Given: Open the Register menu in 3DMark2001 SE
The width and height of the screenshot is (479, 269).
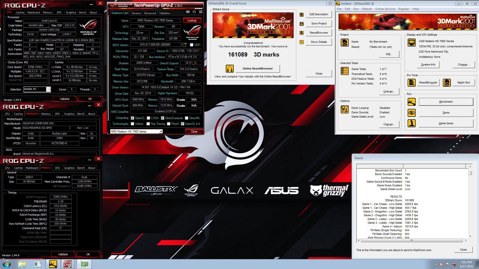Looking at the screenshot, I should coord(404,9).
